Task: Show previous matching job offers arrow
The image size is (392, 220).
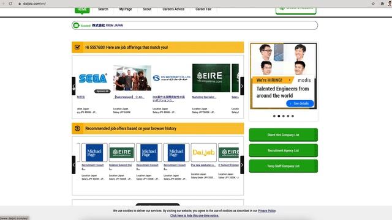Action: point(73,86)
